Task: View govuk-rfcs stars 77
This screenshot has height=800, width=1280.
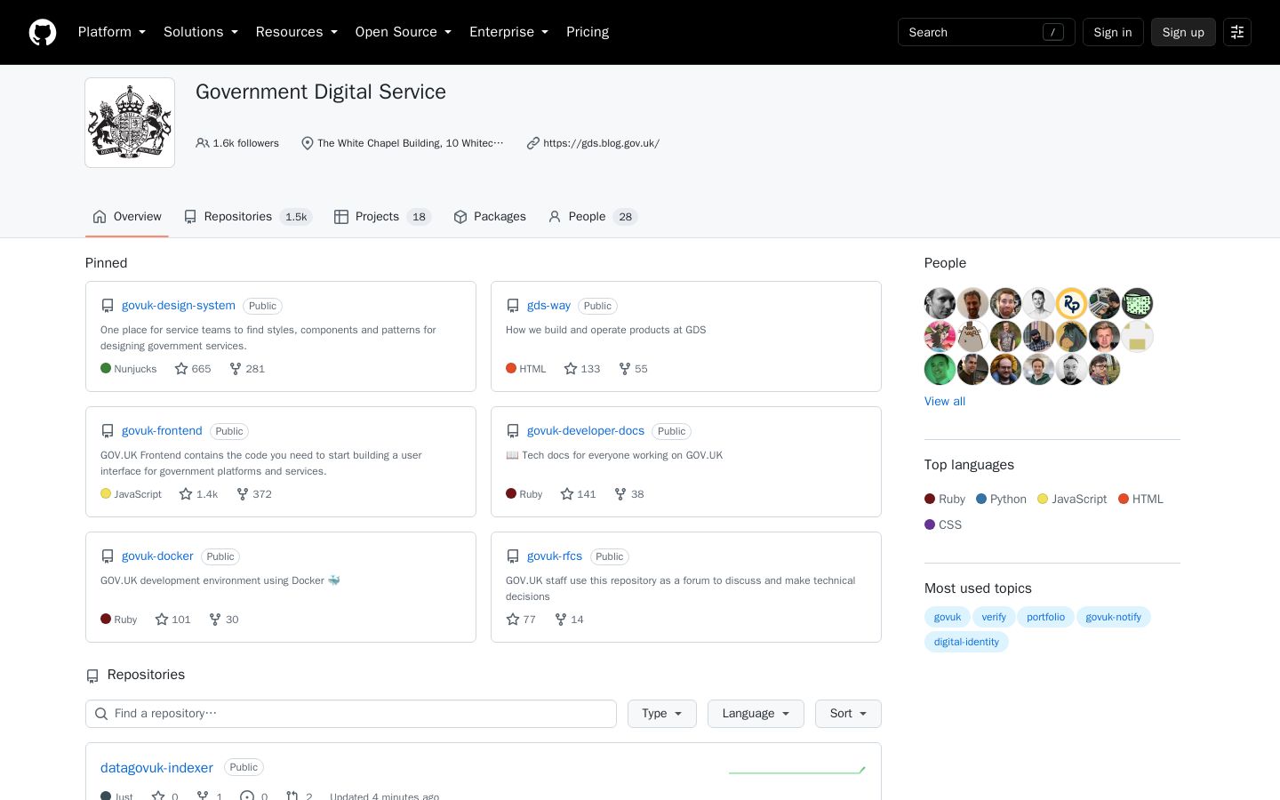Action: tap(521, 620)
